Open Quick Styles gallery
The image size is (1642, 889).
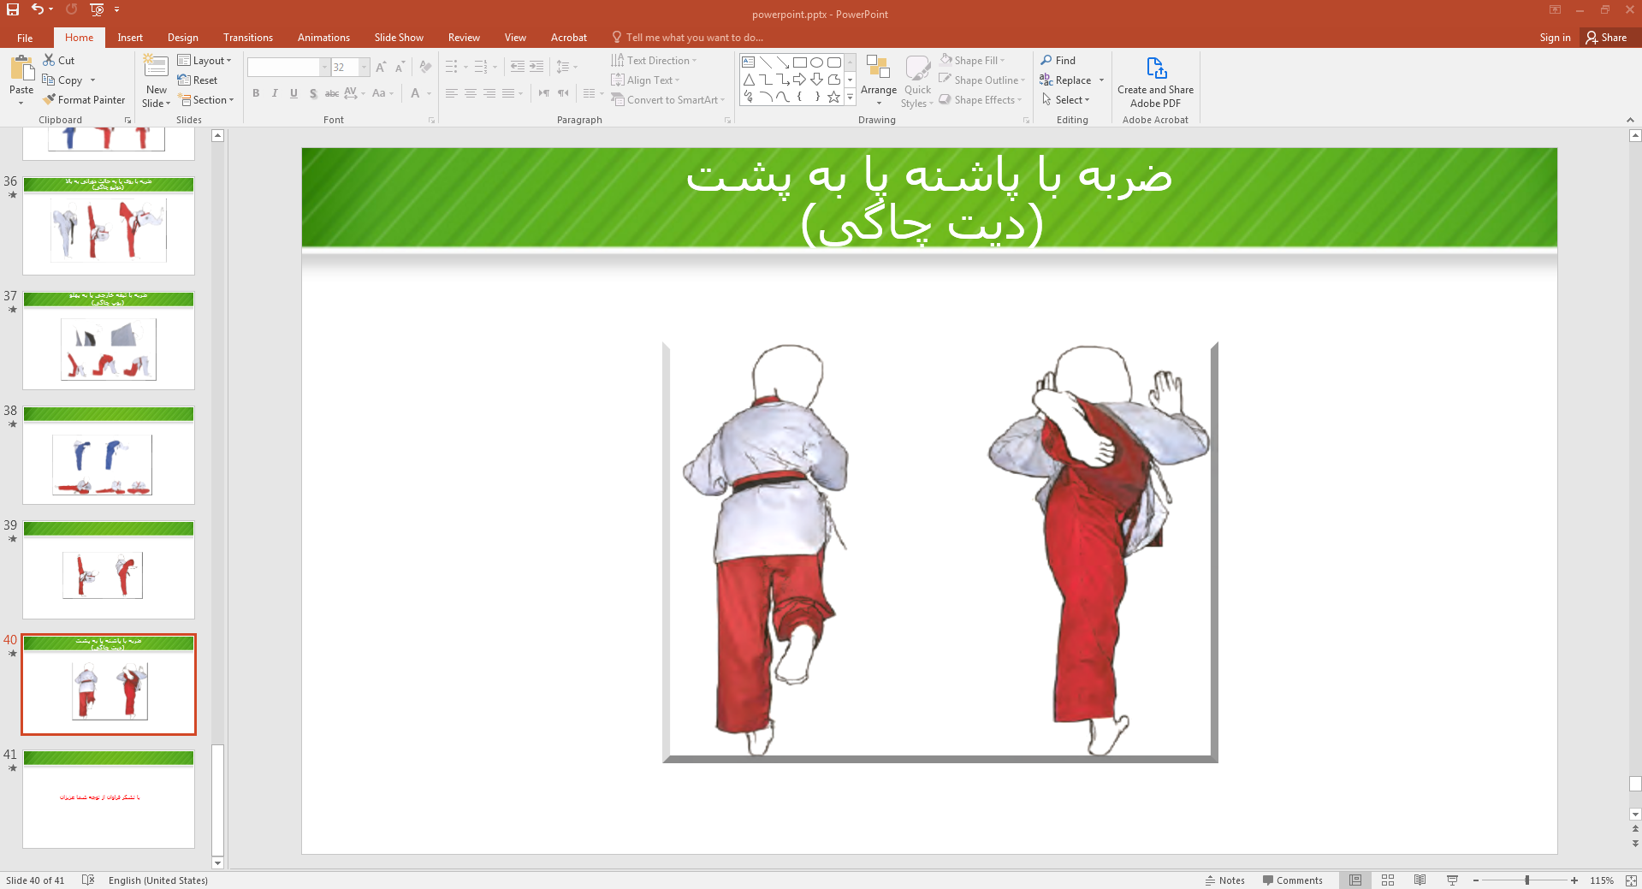tap(917, 80)
